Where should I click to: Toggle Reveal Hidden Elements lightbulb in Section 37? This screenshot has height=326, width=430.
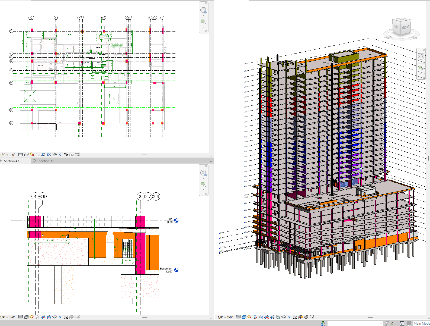click(x=60, y=317)
